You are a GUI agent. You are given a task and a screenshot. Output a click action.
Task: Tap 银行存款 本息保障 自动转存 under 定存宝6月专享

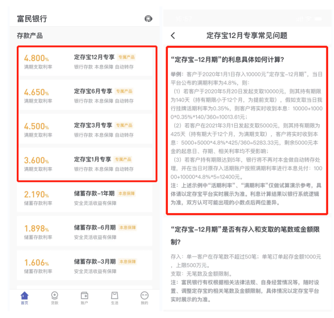104,101
